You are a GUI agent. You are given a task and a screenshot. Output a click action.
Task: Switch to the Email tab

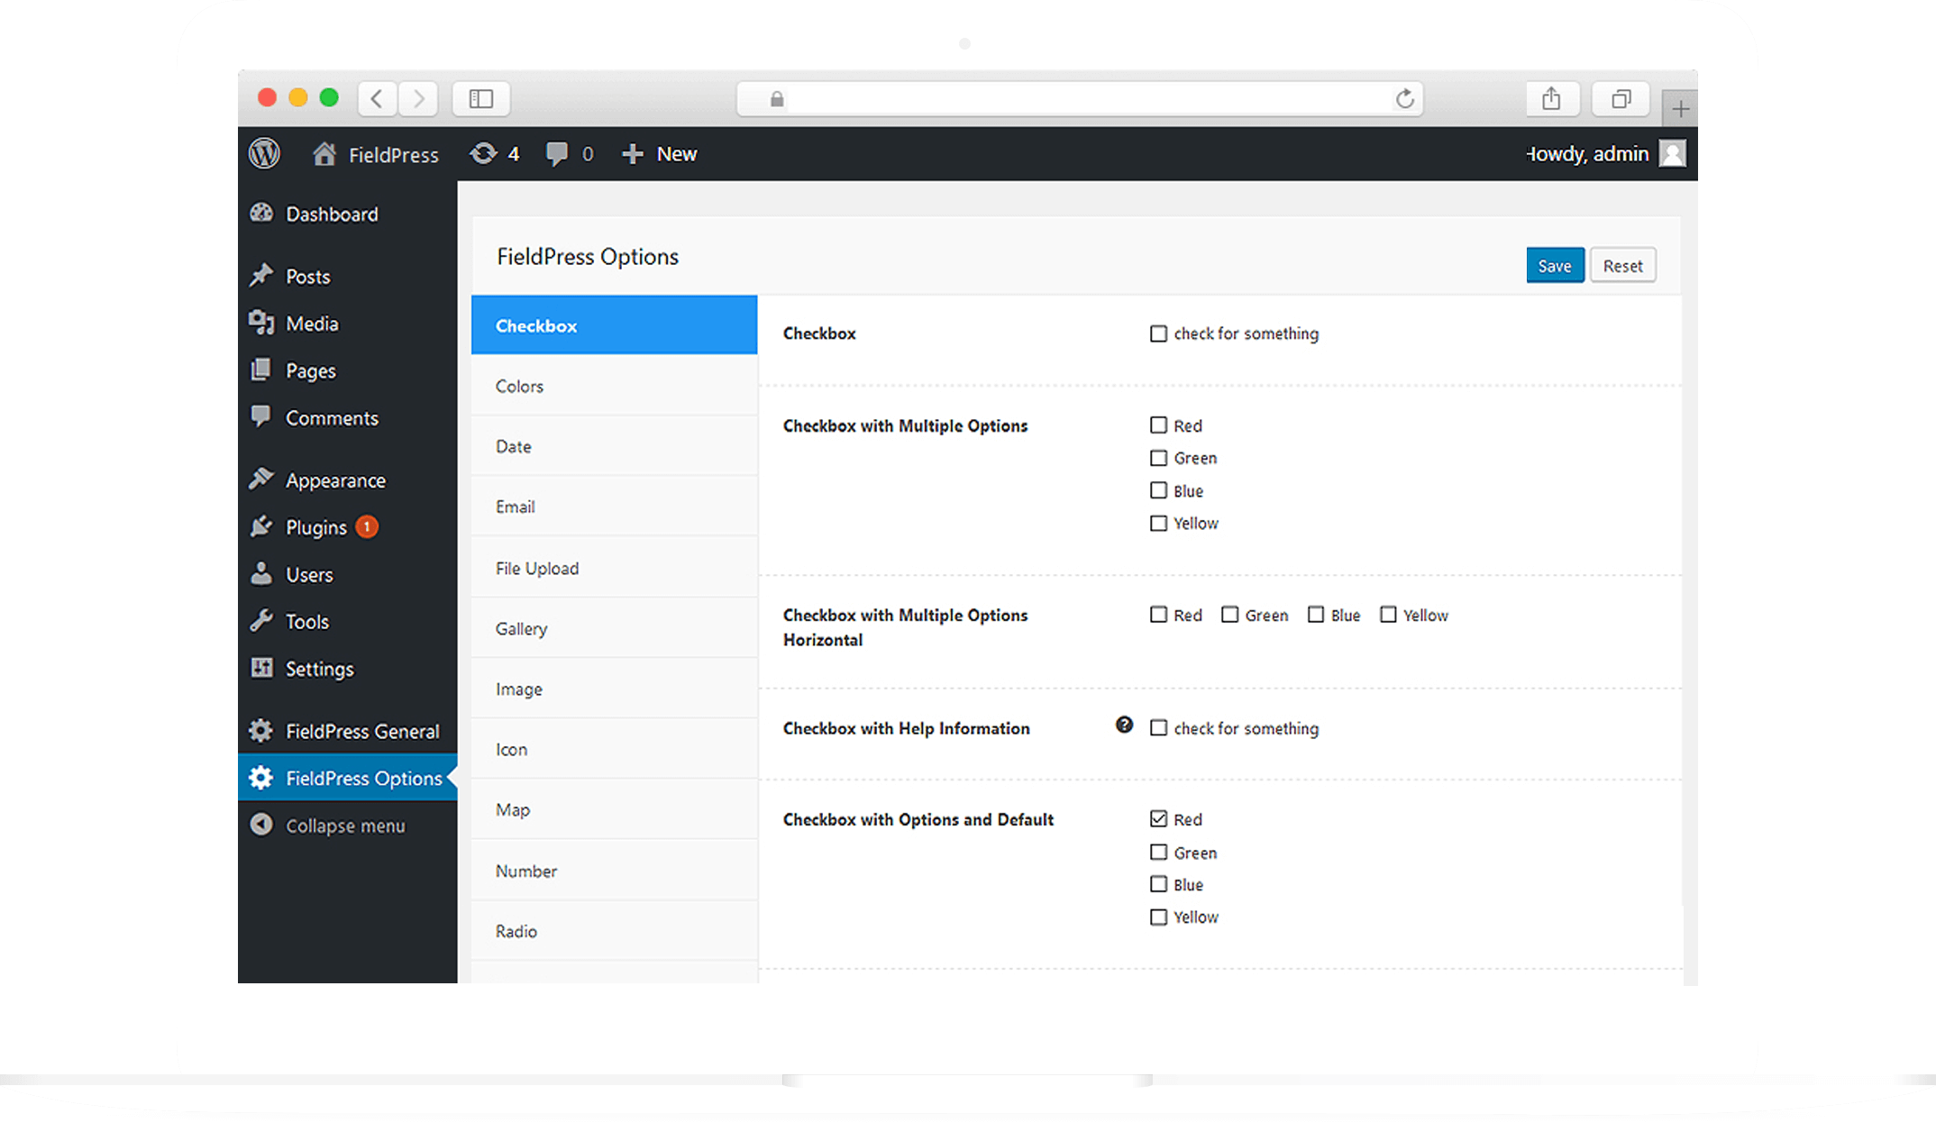[x=614, y=507]
